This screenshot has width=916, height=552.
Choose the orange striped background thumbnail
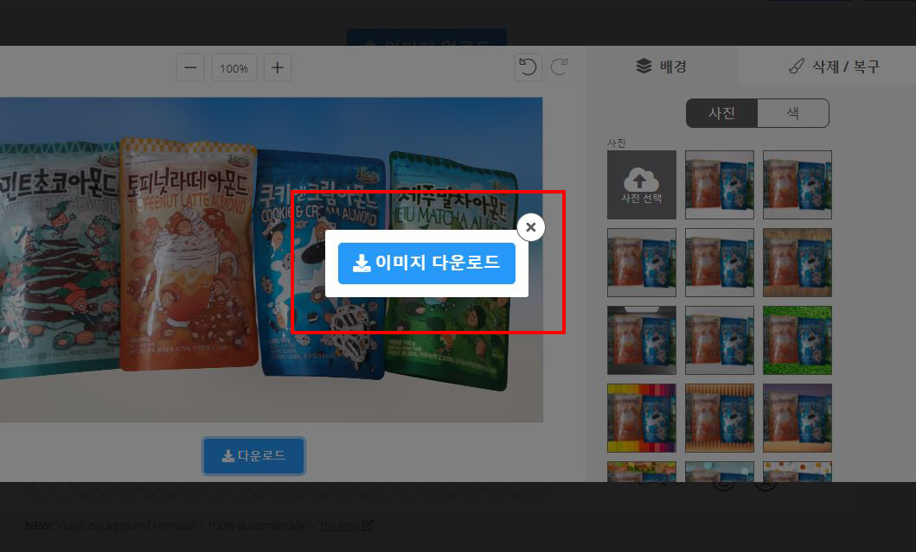(720, 418)
